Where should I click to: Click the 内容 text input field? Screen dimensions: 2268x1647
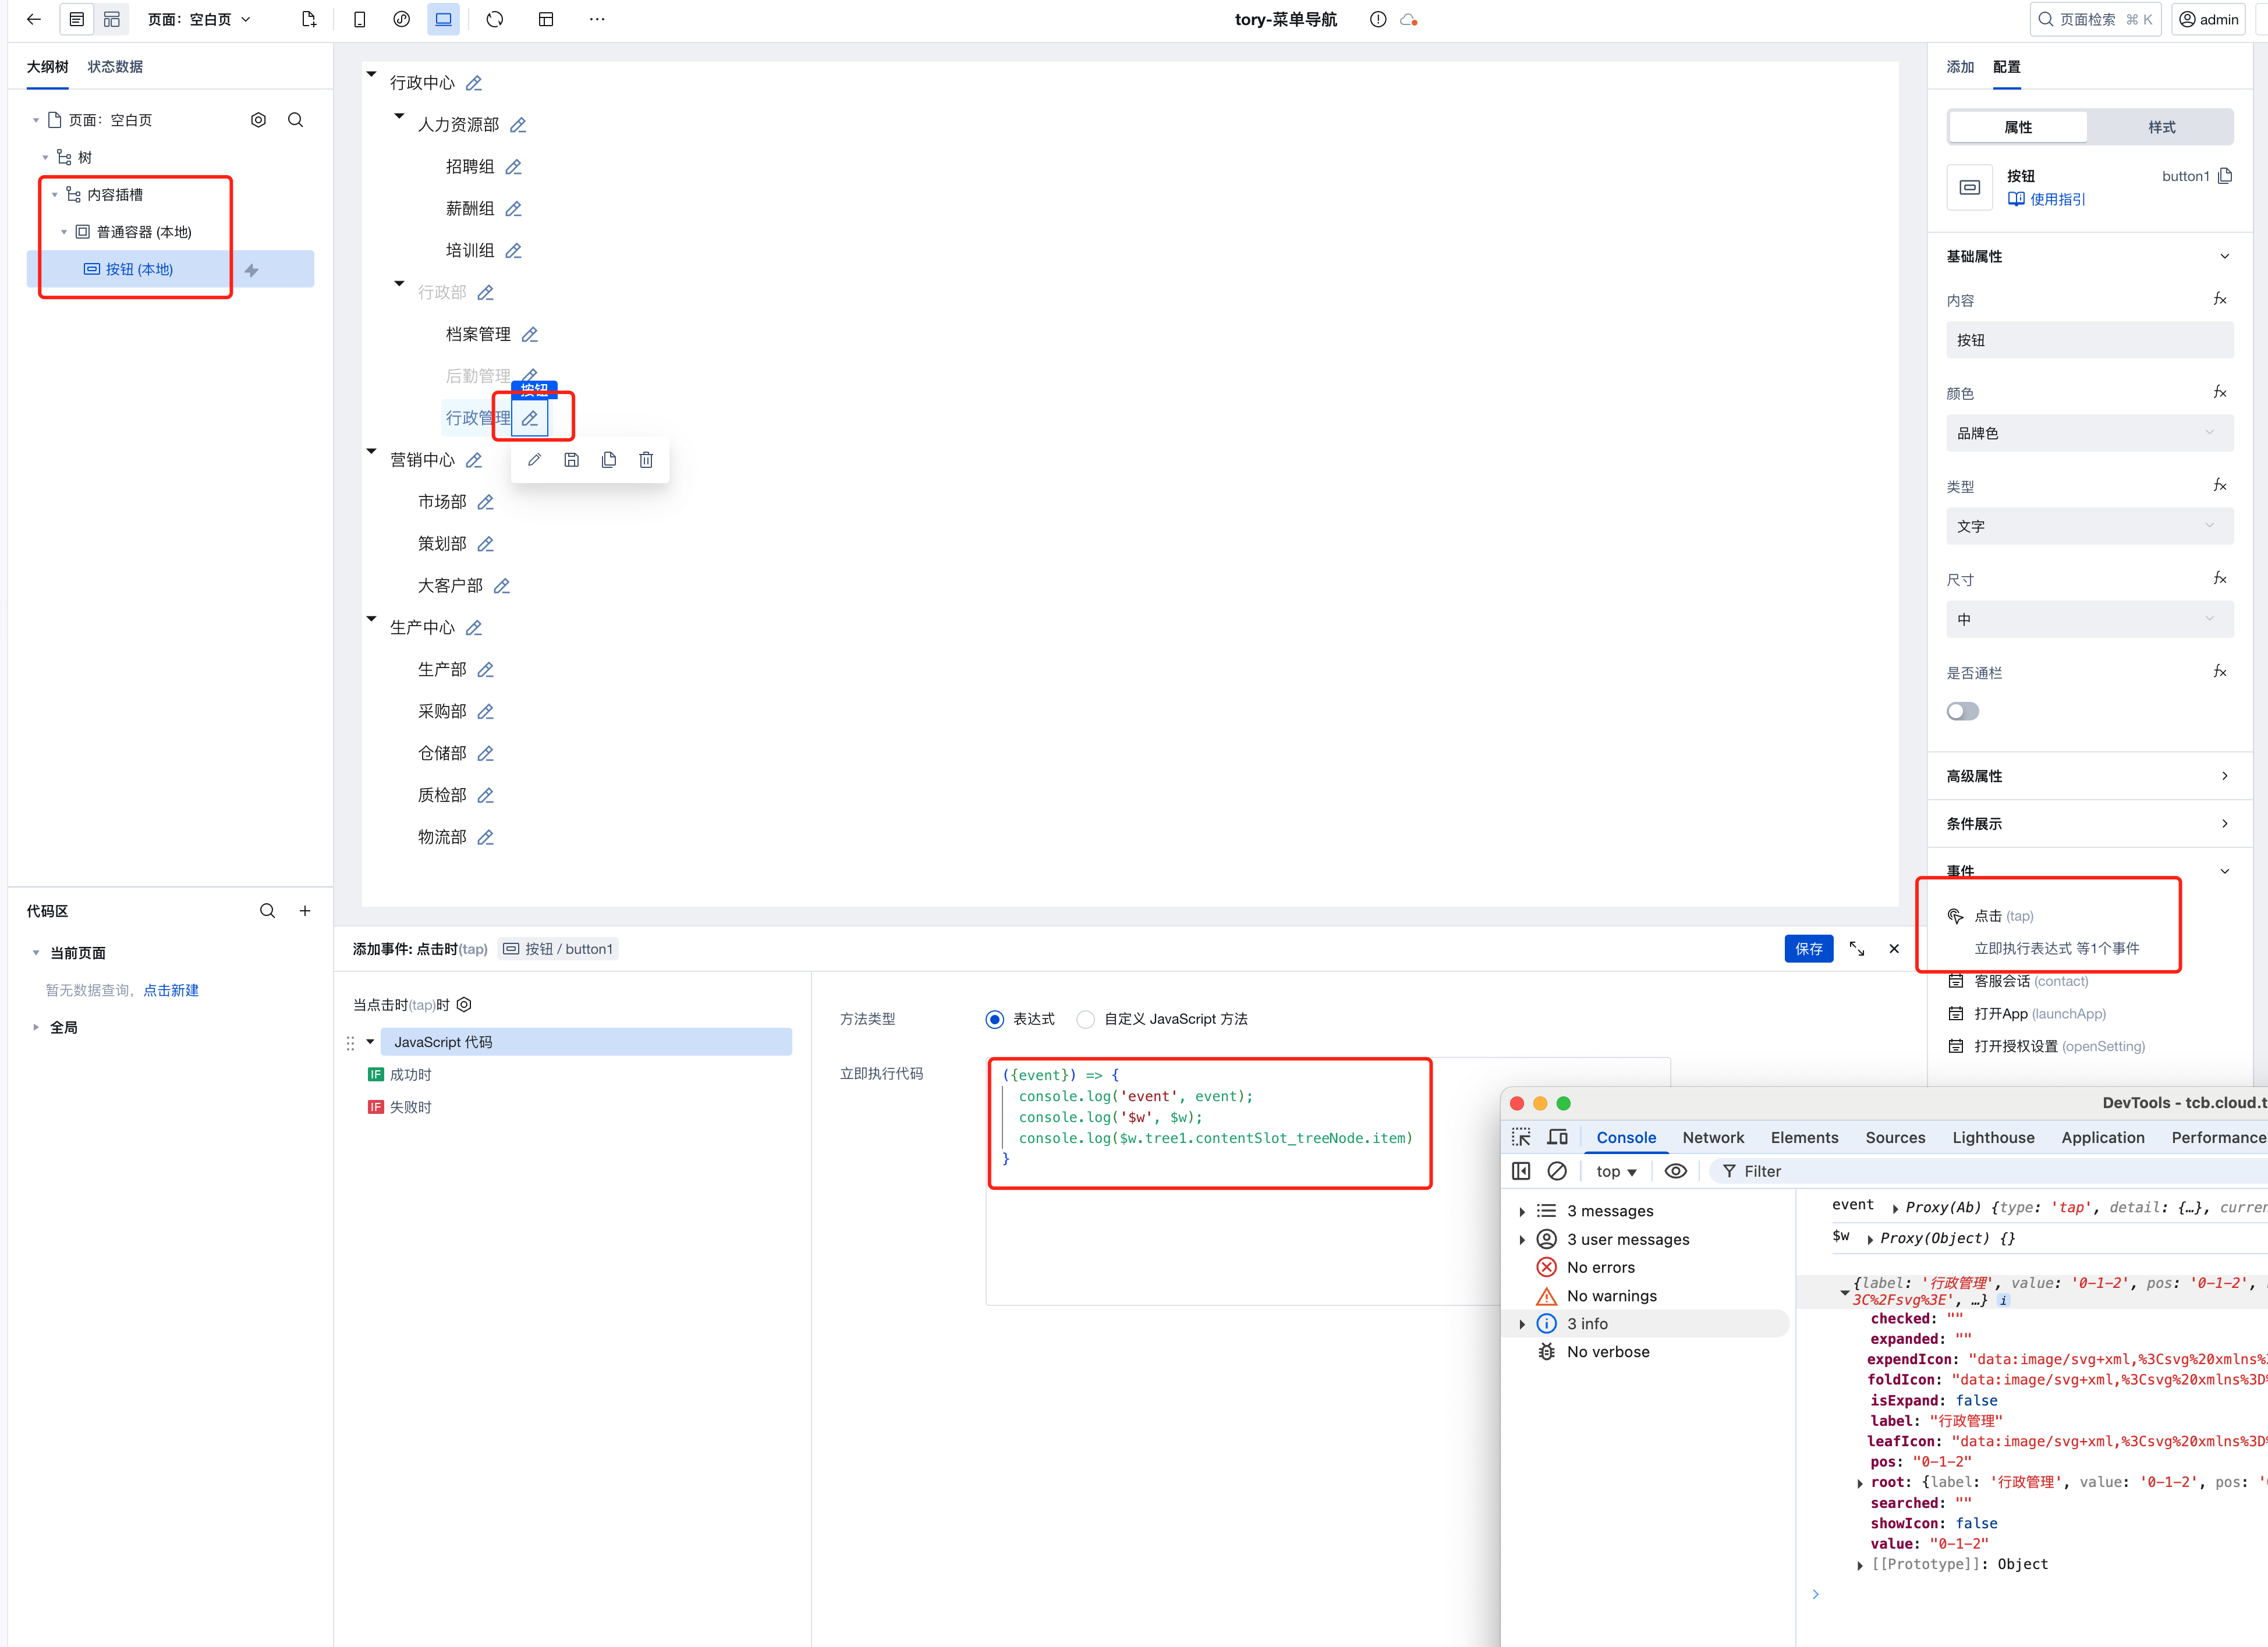(x=2089, y=340)
